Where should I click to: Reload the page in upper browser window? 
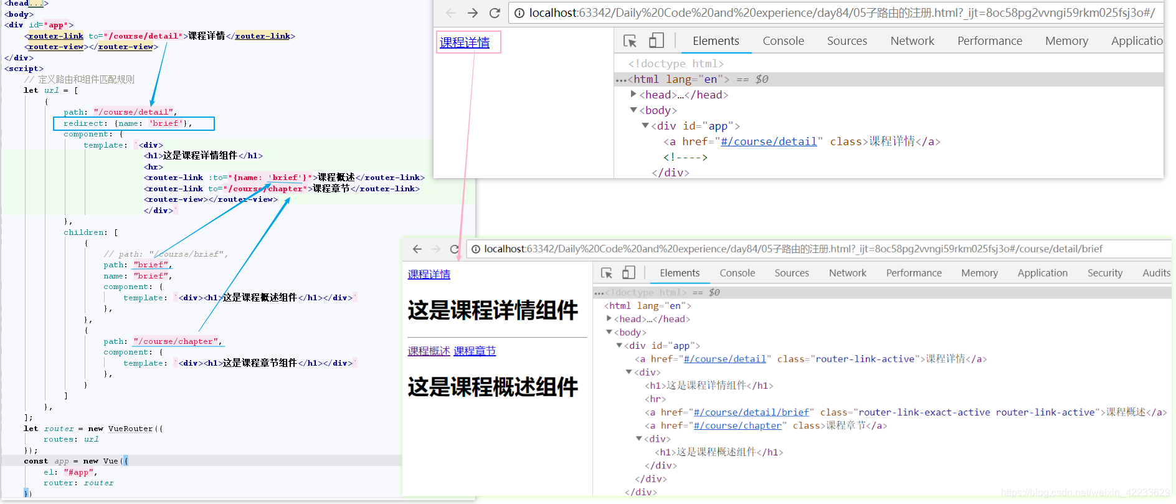point(495,13)
